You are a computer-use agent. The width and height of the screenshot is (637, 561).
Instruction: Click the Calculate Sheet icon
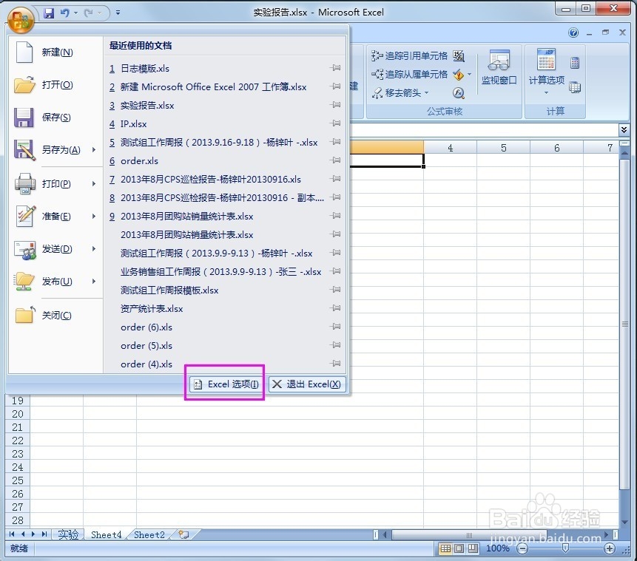[x=574, y=87]
